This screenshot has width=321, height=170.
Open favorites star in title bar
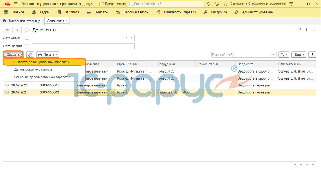pyautogui.click(x=225, y=4)
